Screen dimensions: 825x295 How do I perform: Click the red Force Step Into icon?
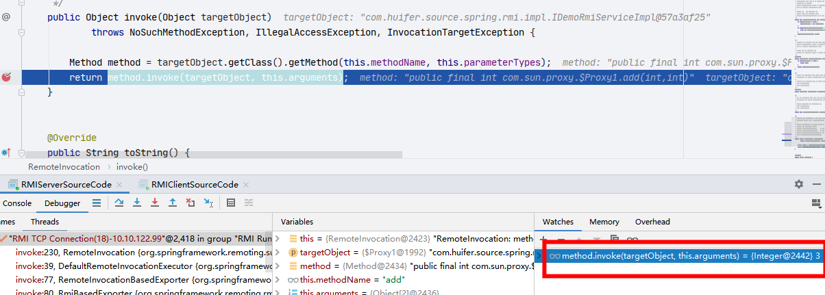[x=155, y=203]
